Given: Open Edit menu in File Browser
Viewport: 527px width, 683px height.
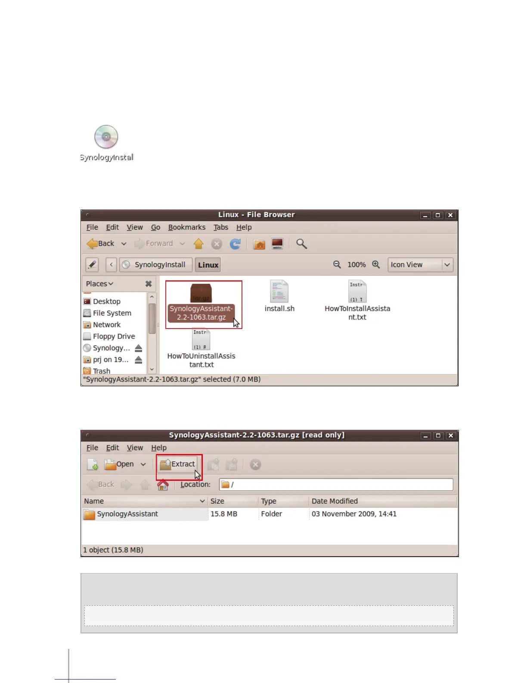Looking at the screenshot, I should (x=112, y=227).
